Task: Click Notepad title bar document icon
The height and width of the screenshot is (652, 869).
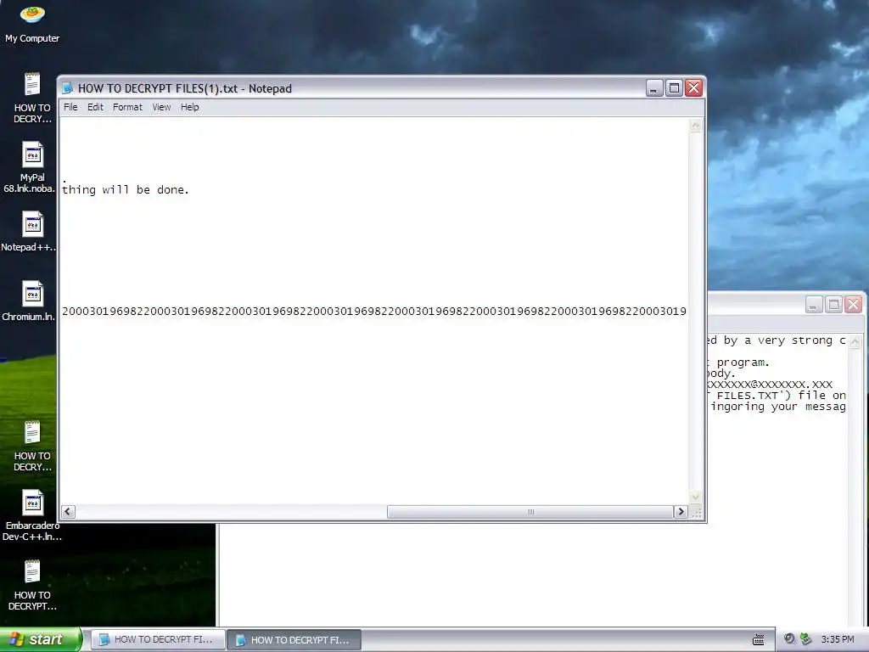Action: [x=68, y=88]
